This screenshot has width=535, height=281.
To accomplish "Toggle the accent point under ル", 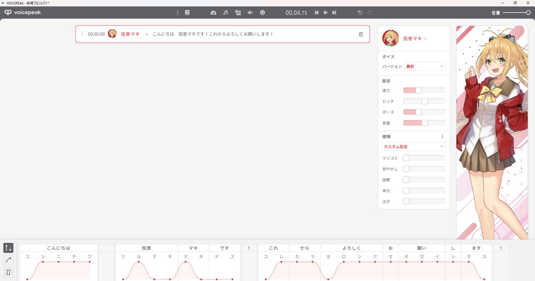I will tap(139, 262).
